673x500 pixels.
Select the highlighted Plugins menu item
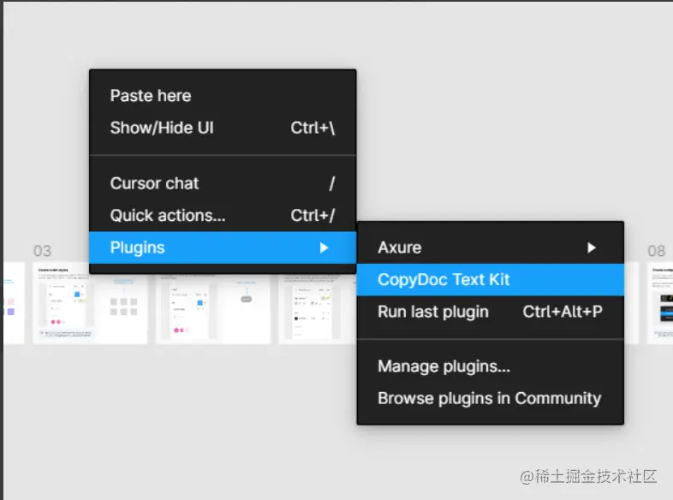223,247
